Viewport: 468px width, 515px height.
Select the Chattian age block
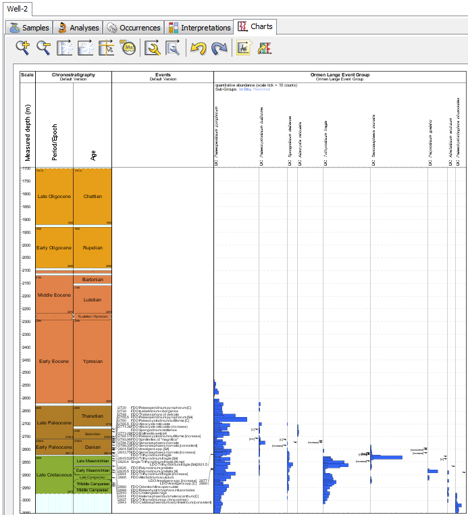(93, 197)
